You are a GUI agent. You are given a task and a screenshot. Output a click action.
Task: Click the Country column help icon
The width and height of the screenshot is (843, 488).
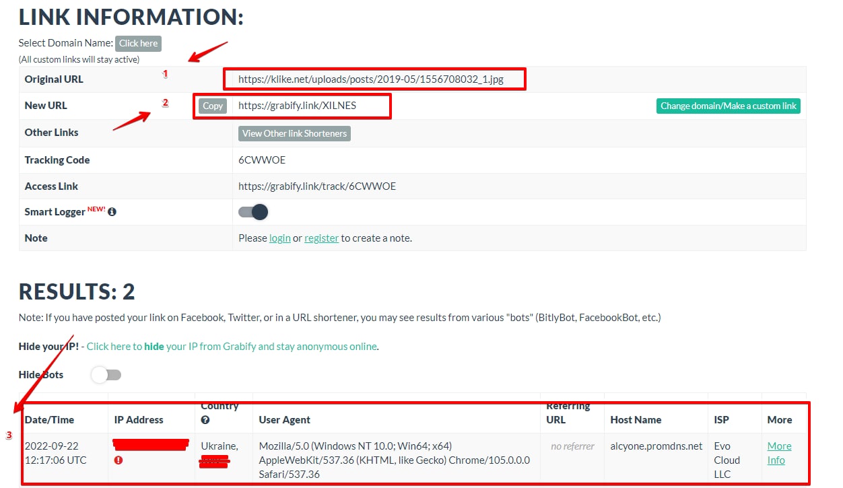tap(205, 420)
